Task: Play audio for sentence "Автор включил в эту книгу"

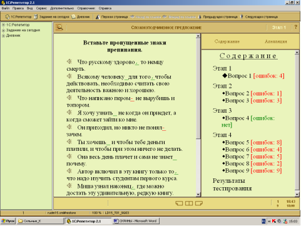Action: pyautogui.click(x=69, y=171)
